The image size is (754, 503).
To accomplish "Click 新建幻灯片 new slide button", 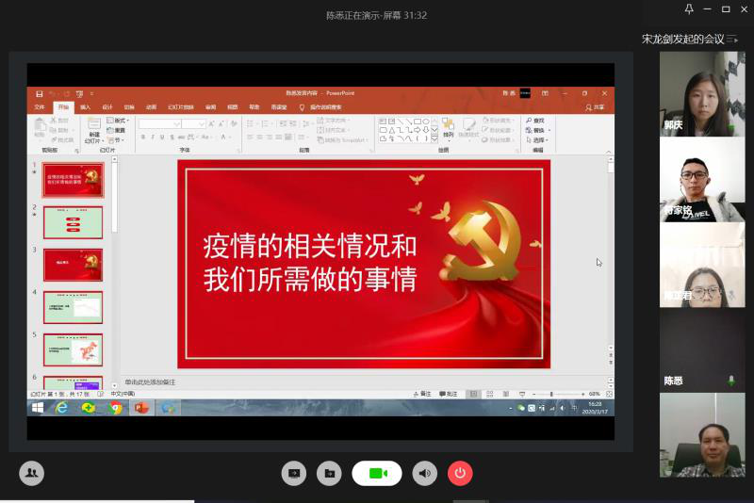I will click(x=94, y=130).
